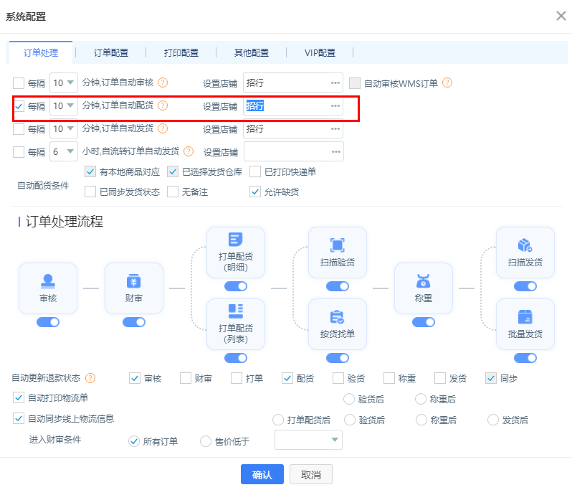This screenshot has height=490, width=572.
Task: Click the 批量发货 step icon
Action: 525,317
